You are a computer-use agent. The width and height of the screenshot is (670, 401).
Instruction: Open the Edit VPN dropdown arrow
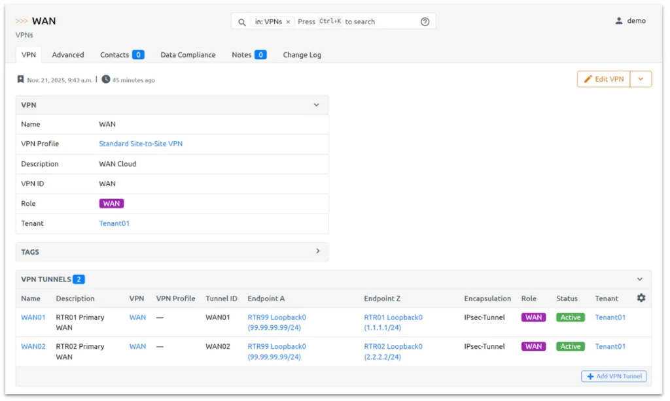(x=641, y=78)
